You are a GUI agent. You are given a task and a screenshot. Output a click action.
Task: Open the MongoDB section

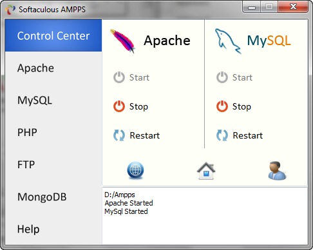53,197
